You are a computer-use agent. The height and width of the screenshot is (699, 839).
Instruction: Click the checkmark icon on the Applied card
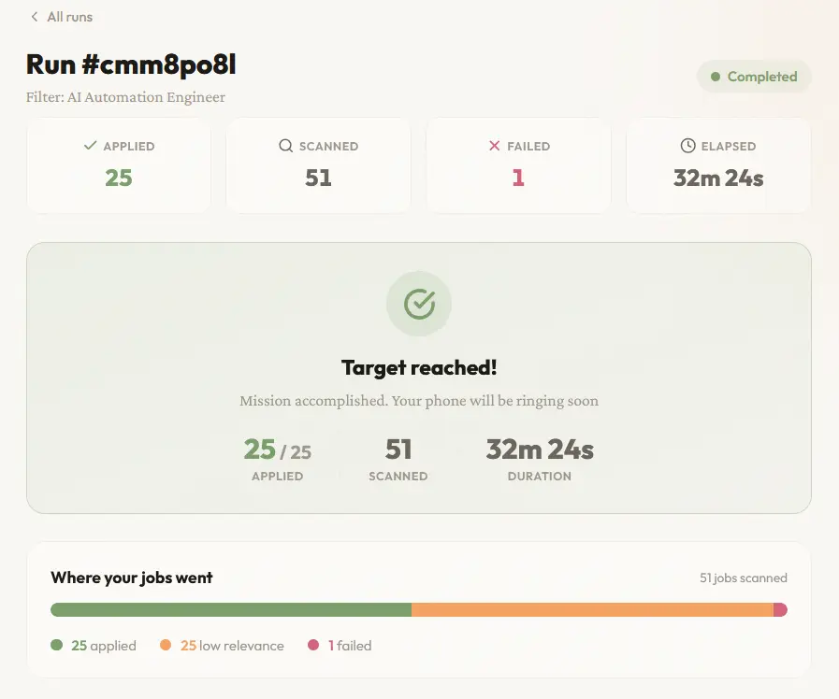pos(91,146)
